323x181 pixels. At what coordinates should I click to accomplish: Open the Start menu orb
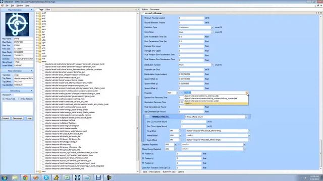pos(5,177)
